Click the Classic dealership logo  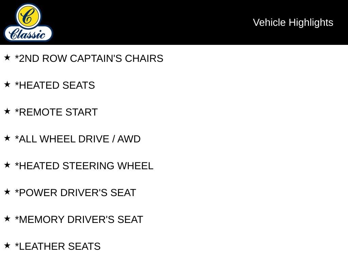pyautogui.click(x=28, y=22)
